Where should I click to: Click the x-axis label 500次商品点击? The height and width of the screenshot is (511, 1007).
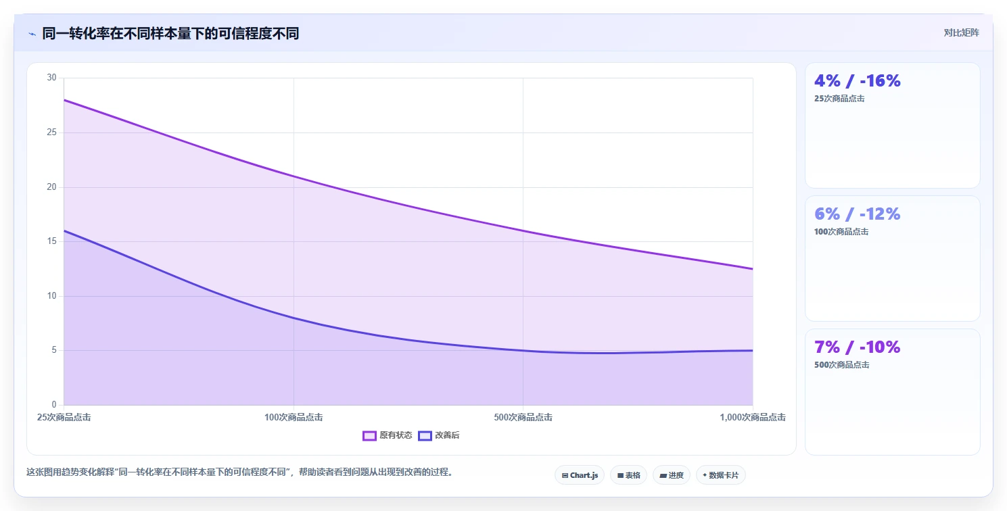click(523, 418)
